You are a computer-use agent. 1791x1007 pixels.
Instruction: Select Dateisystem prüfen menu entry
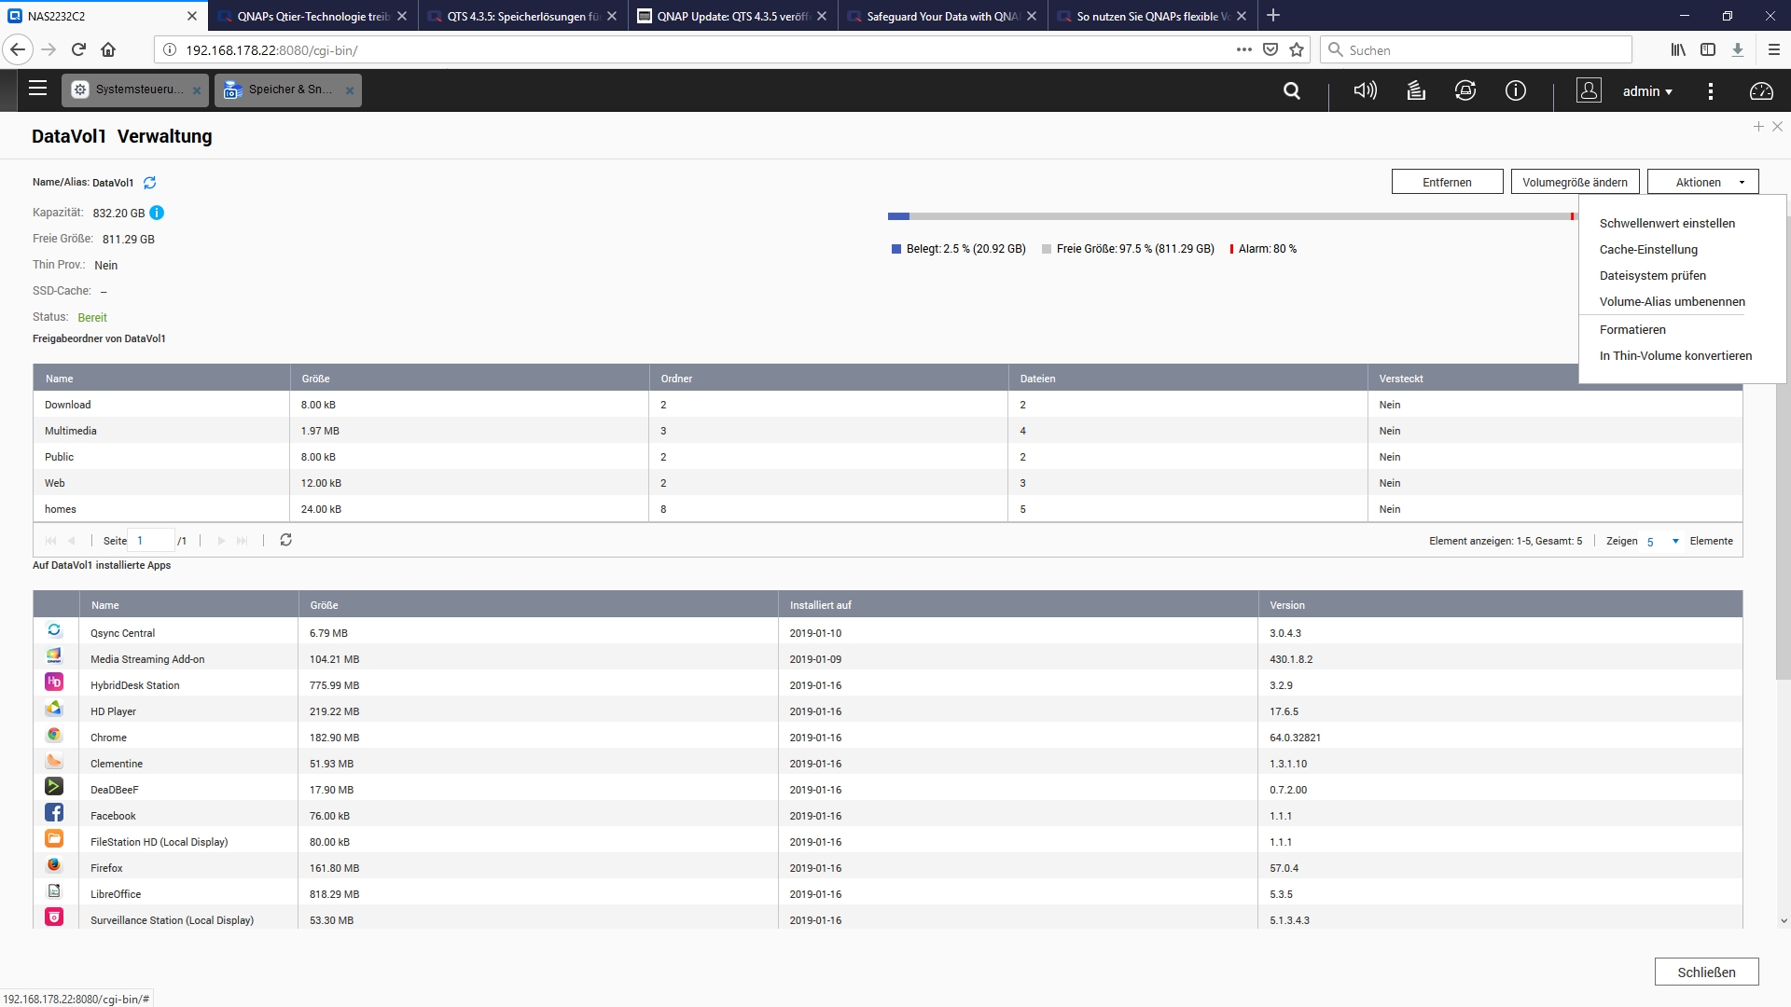point(1652,275)
